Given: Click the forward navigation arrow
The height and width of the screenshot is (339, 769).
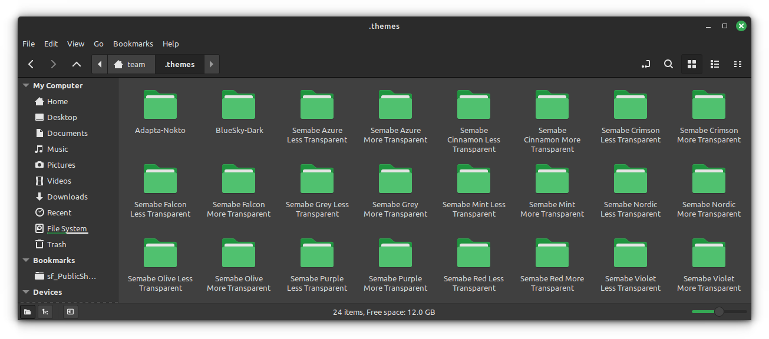Looking at the screenshot, I should tap(53, 64).
